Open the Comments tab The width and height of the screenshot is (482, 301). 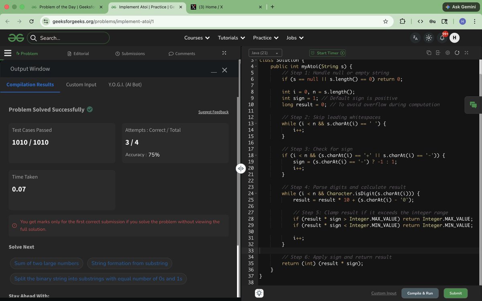click(182, 53)
